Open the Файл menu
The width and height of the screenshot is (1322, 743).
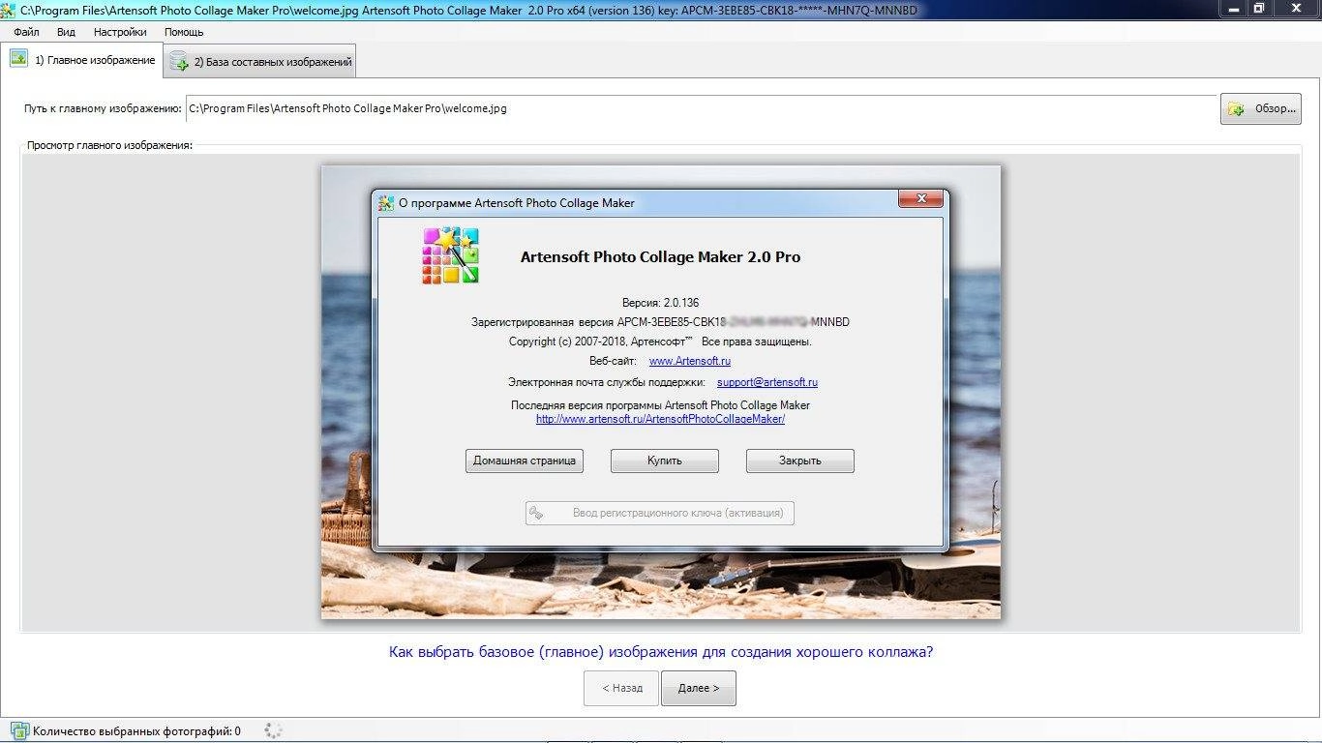26,32
